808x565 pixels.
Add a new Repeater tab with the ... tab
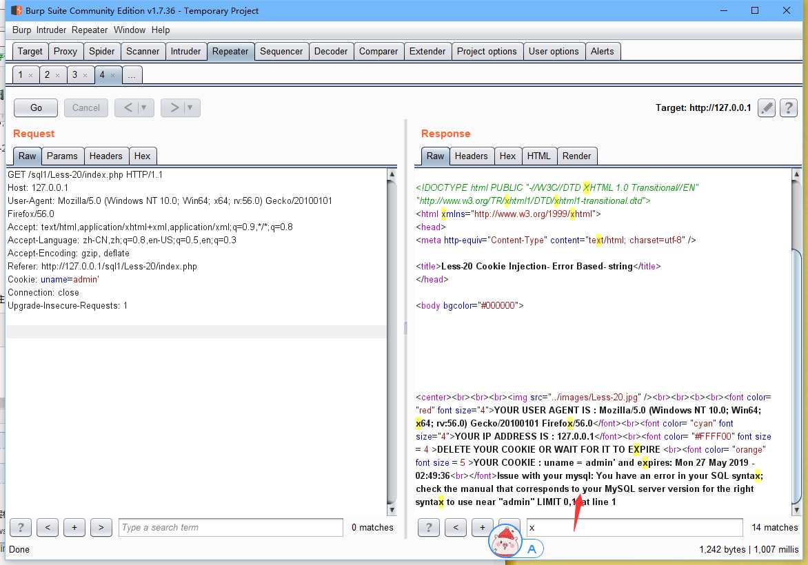[x=132, y=75]
